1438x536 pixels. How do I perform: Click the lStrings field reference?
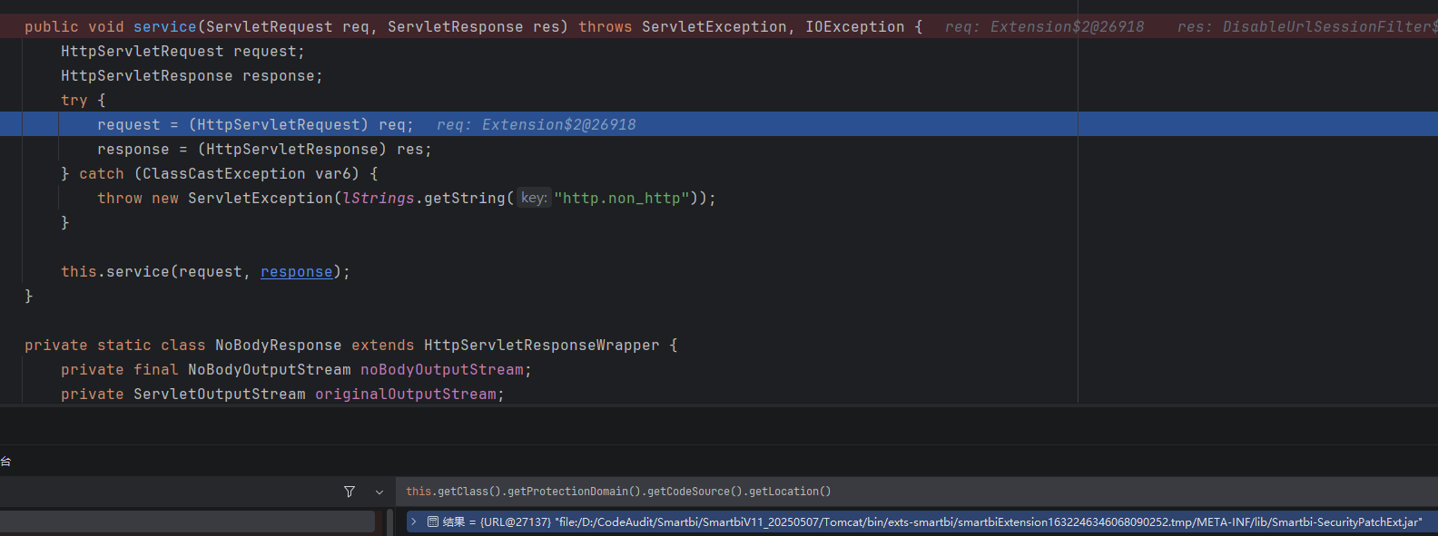point(379,199)
